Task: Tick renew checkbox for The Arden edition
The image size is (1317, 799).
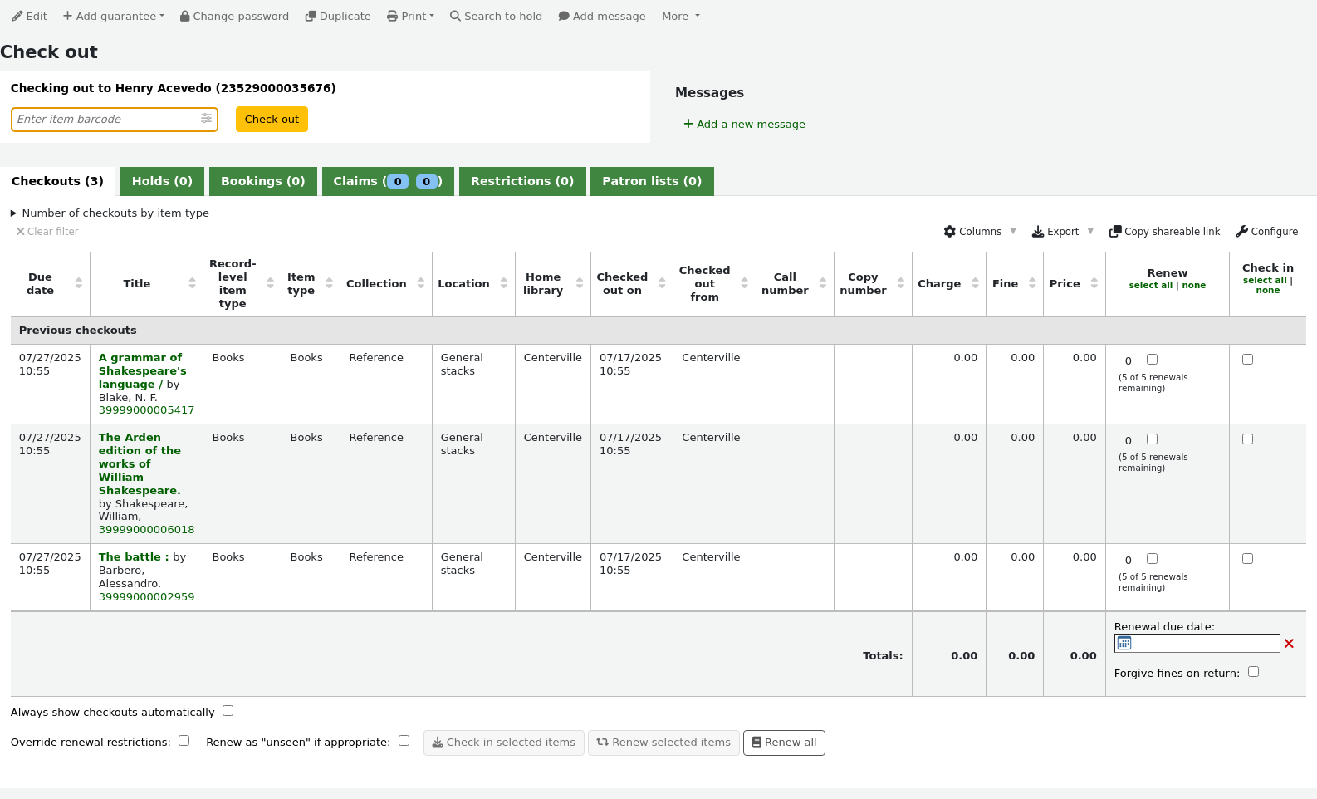Action: 1152,439
